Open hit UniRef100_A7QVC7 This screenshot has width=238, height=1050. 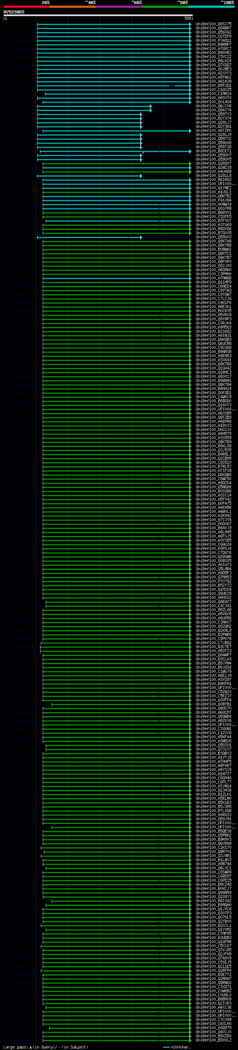[x=213, y=48]
